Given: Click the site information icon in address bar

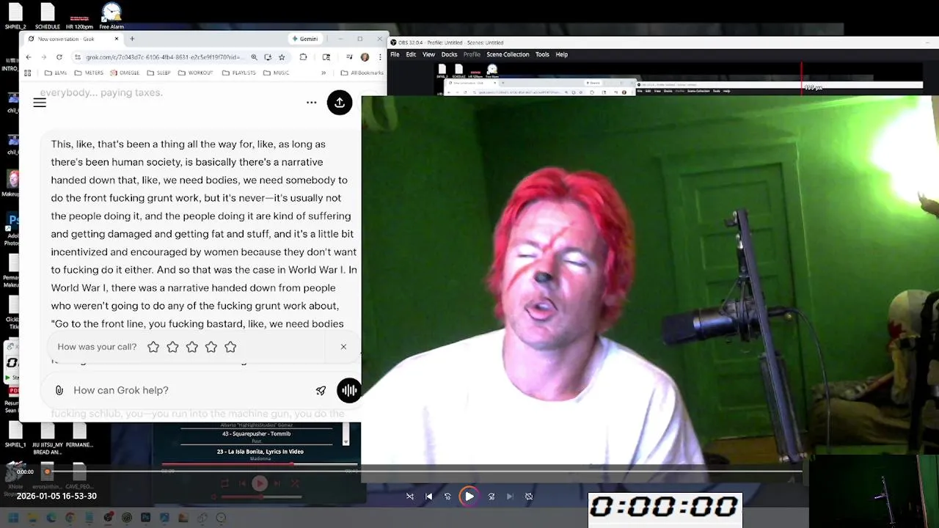Looking at the screenshot, I should [x=77, y=57].
